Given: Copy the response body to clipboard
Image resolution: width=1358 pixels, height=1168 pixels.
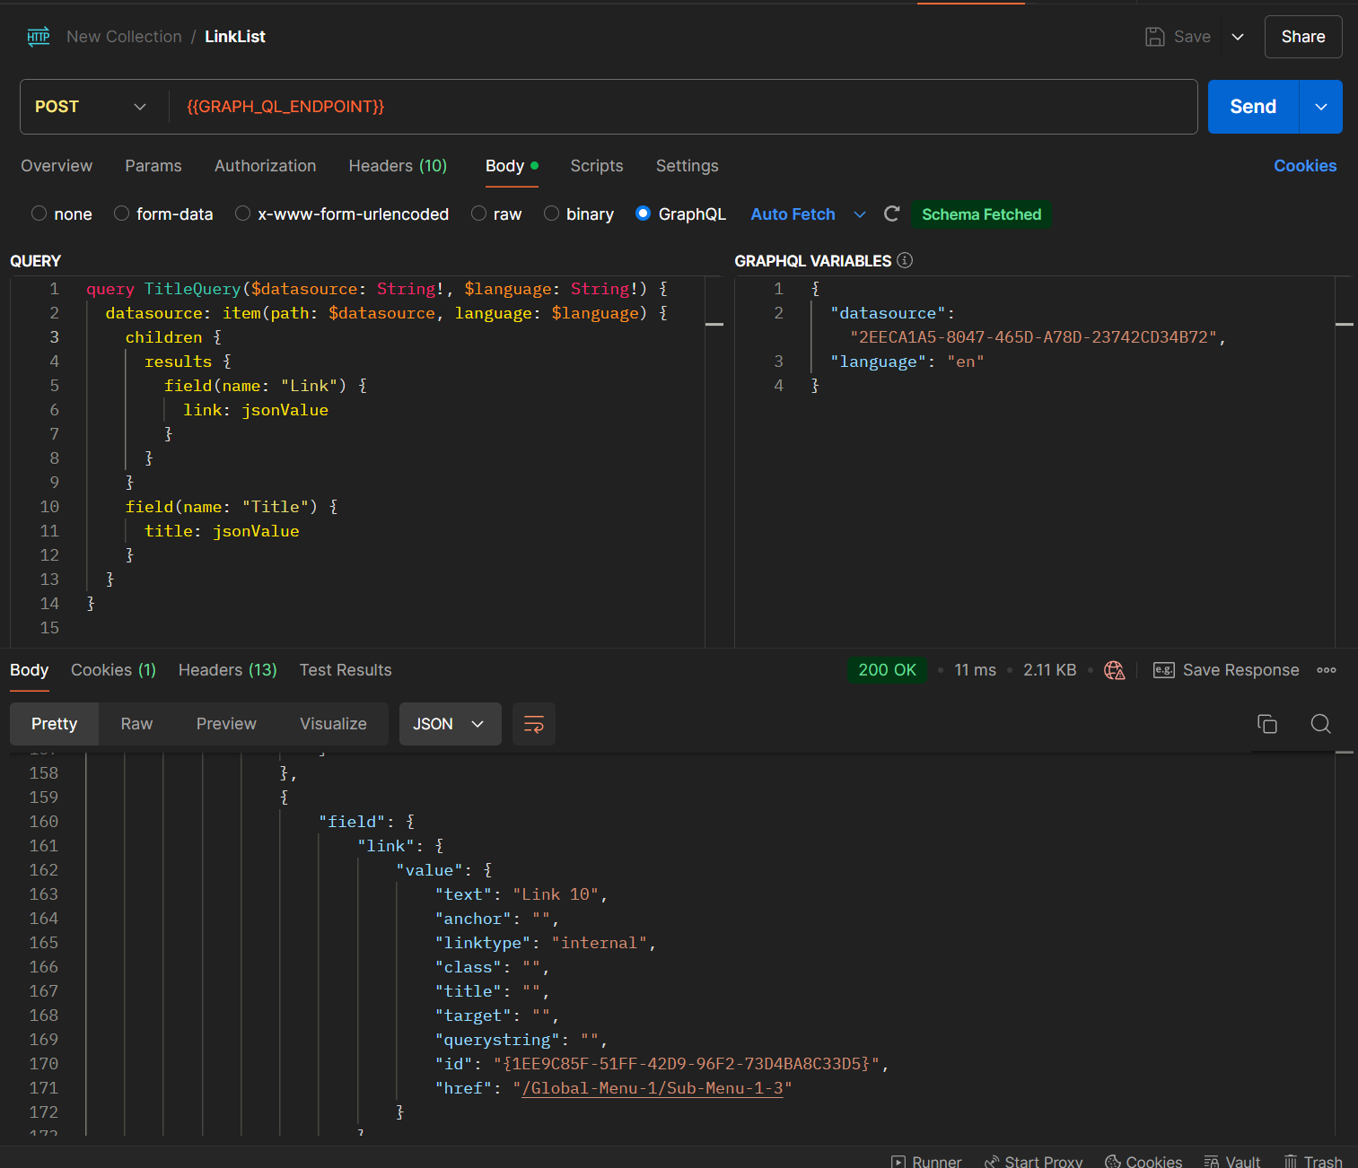Looking at the screenshot, I should 1267,724.
